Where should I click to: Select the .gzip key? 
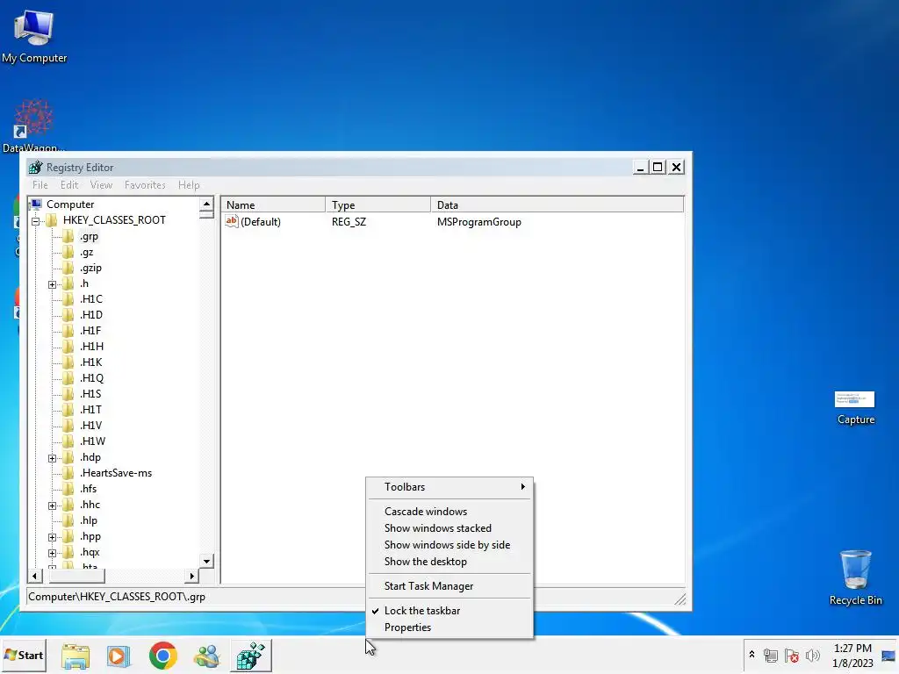(x=90, y=268)
